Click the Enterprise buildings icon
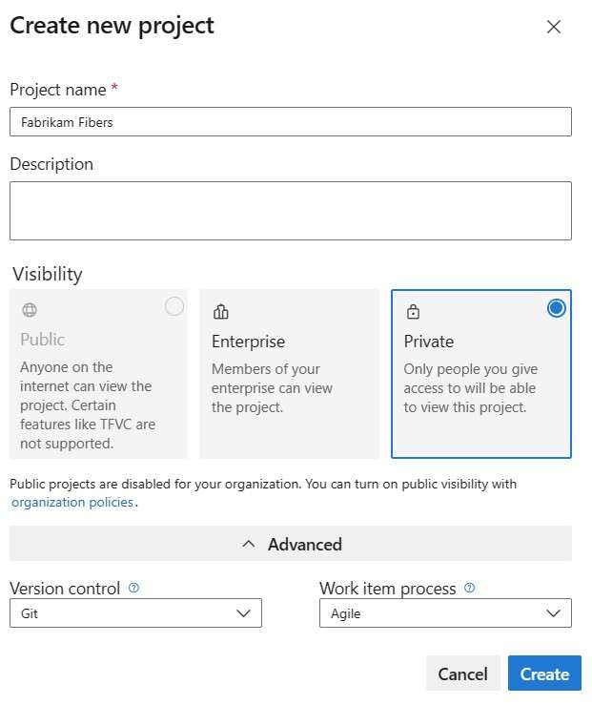Screen dimensions: 592x705 (221, 311)
